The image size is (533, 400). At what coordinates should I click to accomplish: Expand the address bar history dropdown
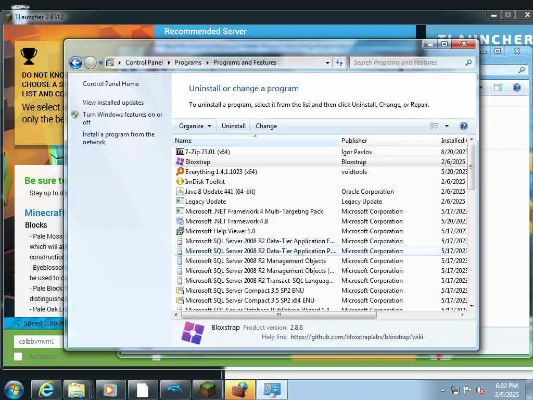click(327, 63)
